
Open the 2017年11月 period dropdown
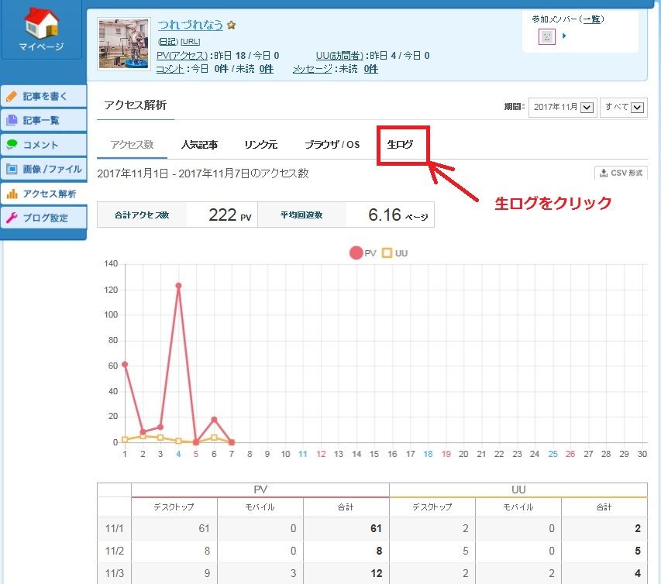pos(563,107)
